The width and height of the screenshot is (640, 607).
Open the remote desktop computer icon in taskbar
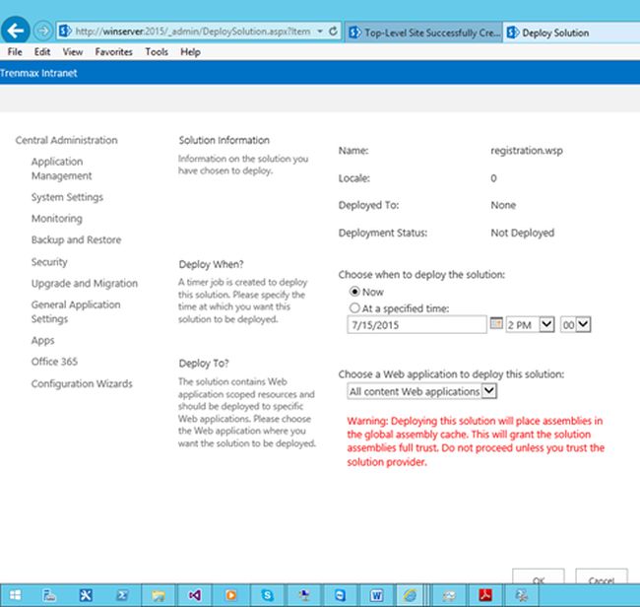pos(303,595)
